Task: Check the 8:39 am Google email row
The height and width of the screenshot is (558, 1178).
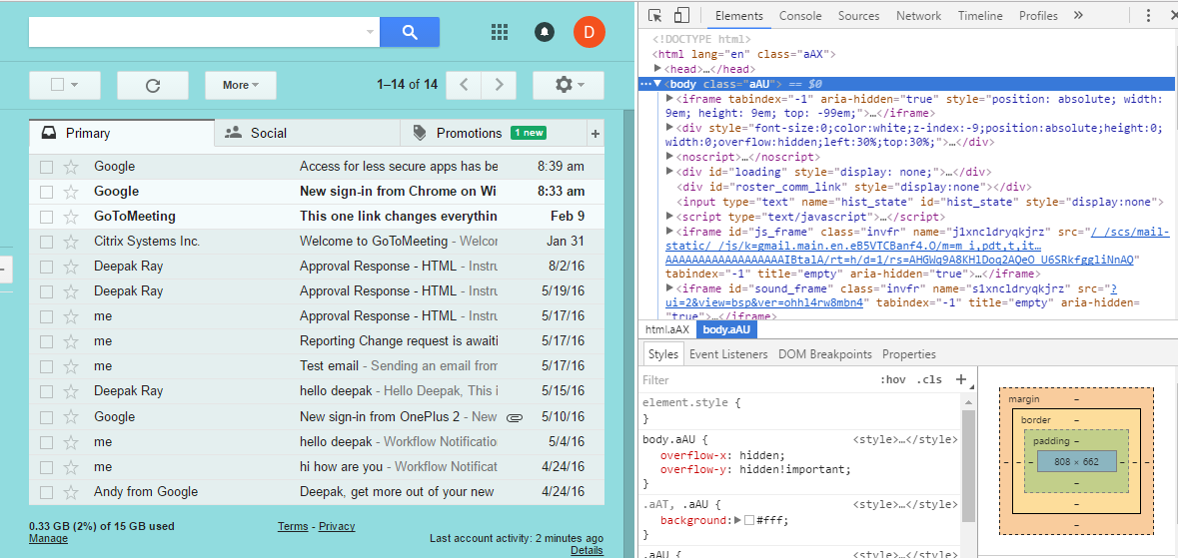Action: click(47, 167)
